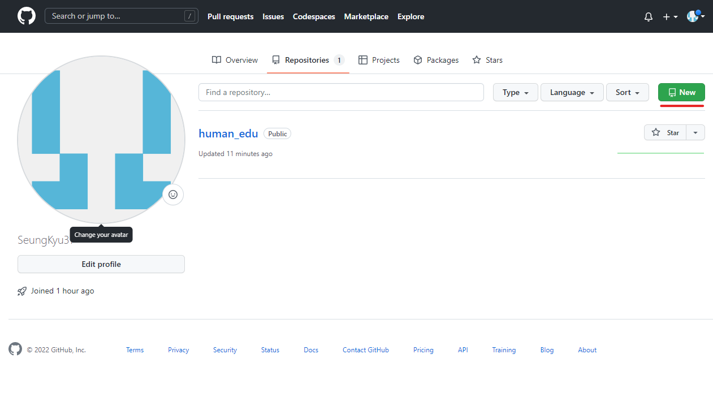
Task: Star the human_edu repository
Action: 666,132
